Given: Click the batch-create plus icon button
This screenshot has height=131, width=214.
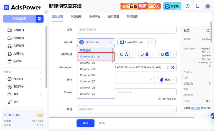Looking at the screenshot, I should [40, 19].
